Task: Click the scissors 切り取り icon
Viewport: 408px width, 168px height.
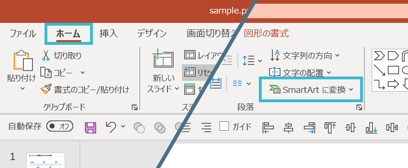Action: [46, 56]
